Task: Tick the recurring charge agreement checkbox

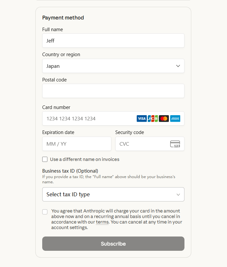Action: [x=45, y=212]
